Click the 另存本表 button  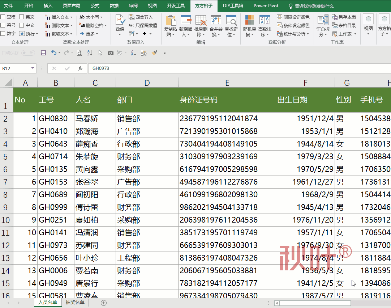344,17
